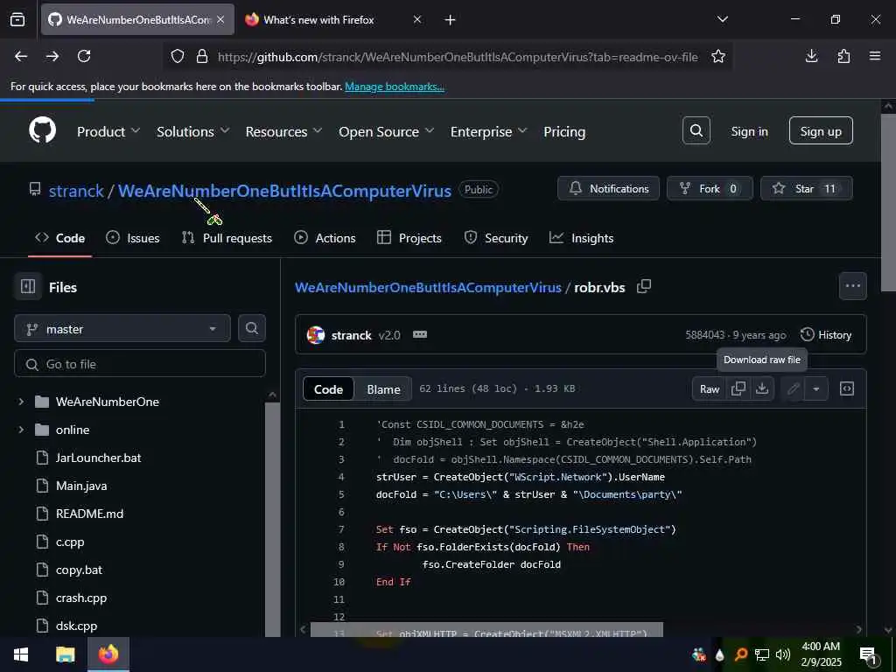Click the volume speaker tray icon
The image size is (896, 672).
point(783,654)
